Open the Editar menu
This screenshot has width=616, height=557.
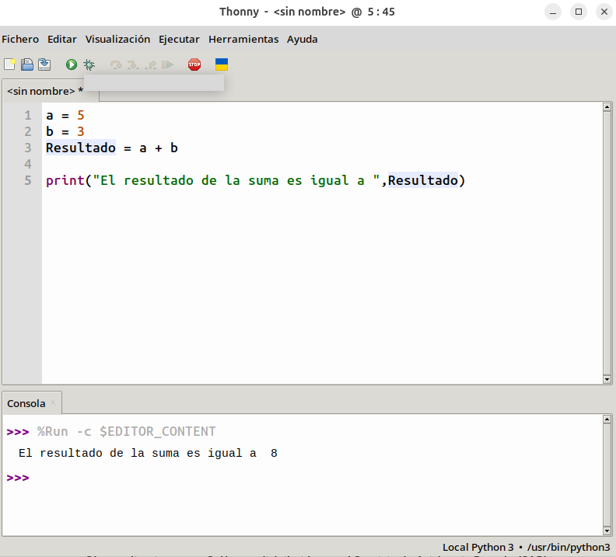[62, 39]
